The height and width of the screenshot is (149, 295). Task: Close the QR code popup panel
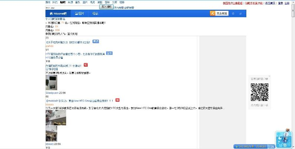[269, 76]
